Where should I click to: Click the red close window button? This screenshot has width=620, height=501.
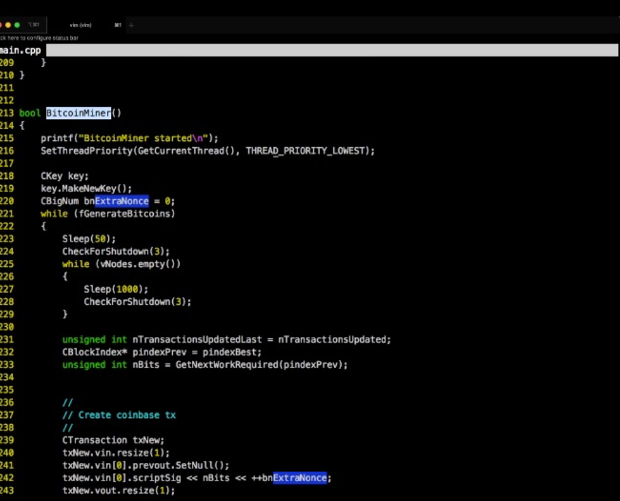click(x=1, y=25)
